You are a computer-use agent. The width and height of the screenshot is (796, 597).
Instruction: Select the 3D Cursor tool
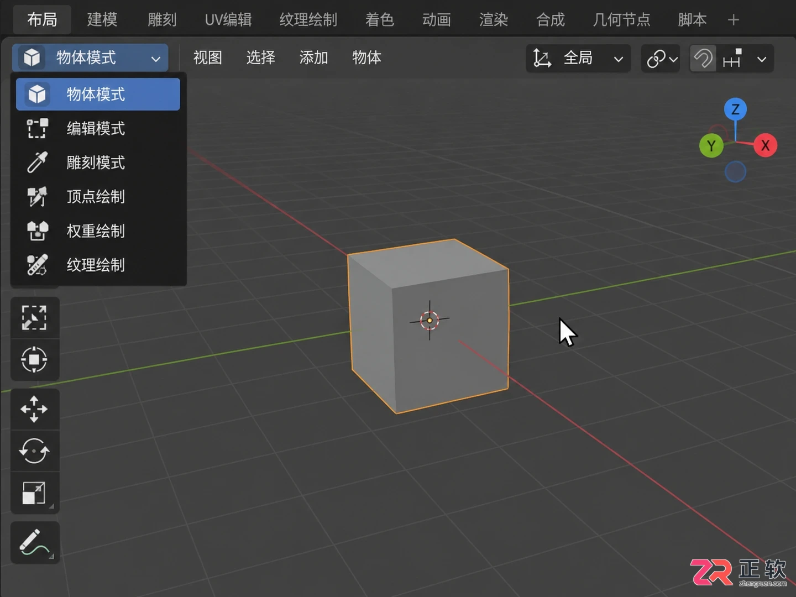[x=34, y=360]
